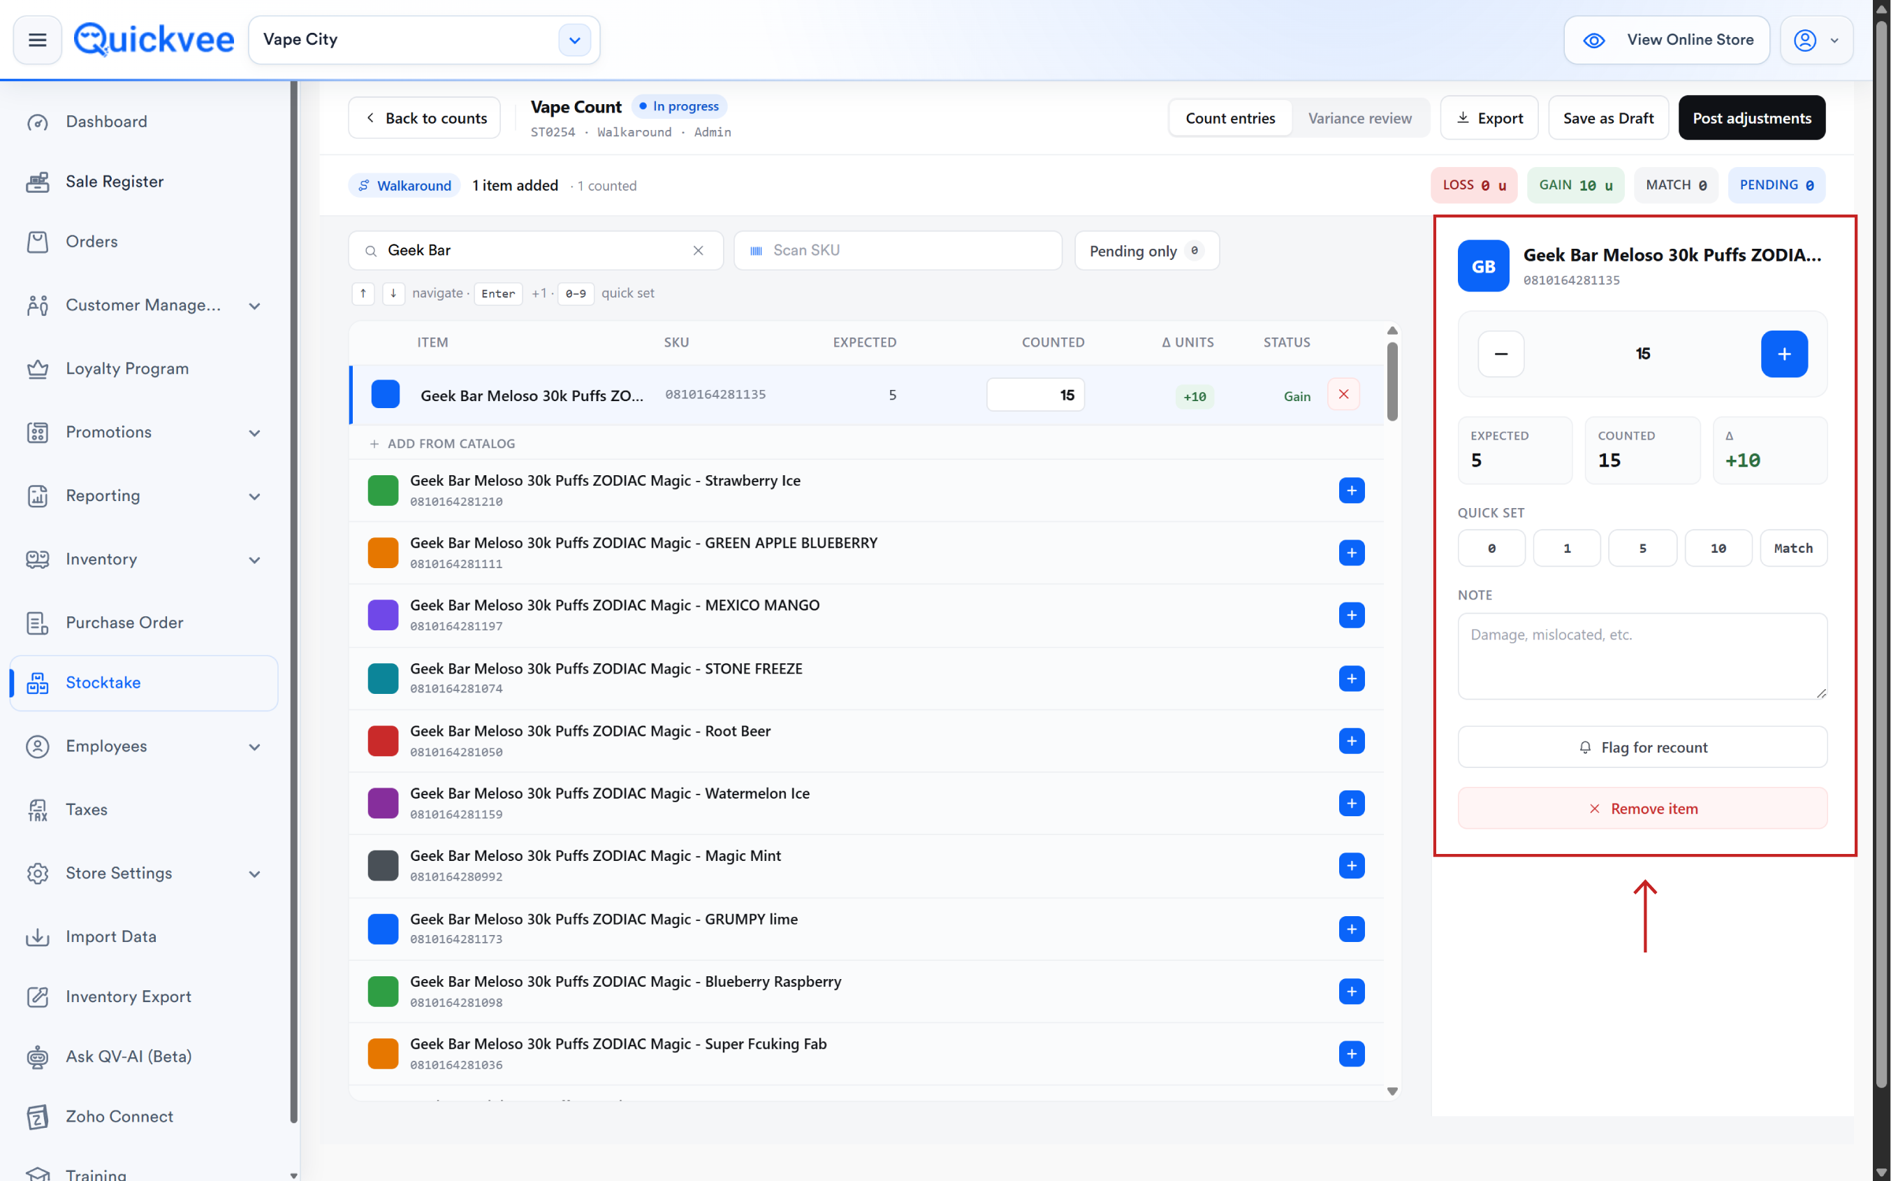This screenshot has width=1891, height=1181.
Task: Click the red swatch beside Root Beer
Action: click(384, 741)
